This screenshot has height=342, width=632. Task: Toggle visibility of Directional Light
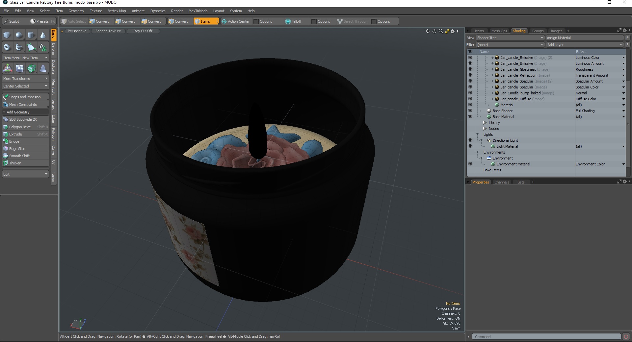(470, 140)
